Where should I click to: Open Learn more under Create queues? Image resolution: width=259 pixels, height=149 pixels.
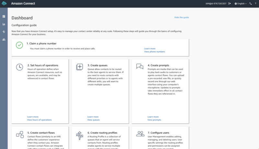pos(93,117)
